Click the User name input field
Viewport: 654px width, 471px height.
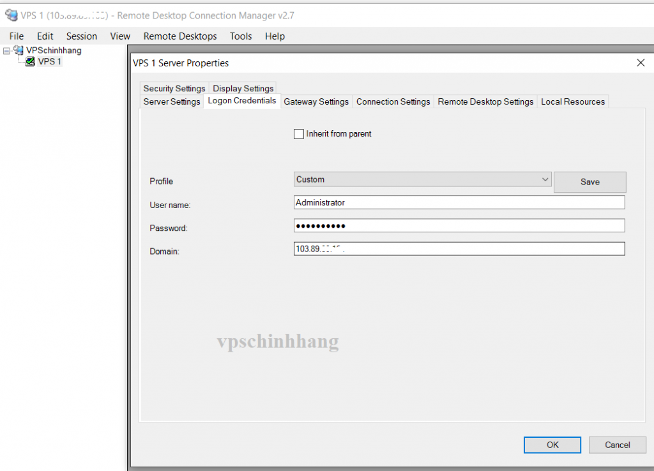coord(459,202)
